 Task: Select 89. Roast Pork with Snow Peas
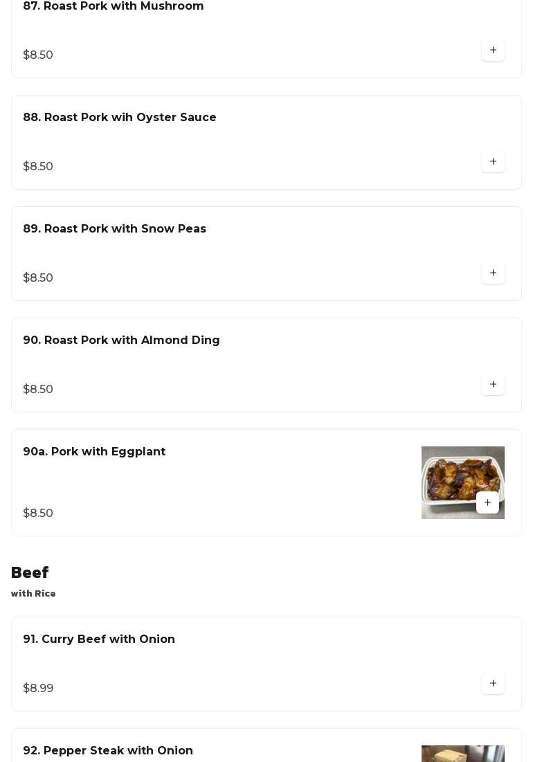point(115,229)
